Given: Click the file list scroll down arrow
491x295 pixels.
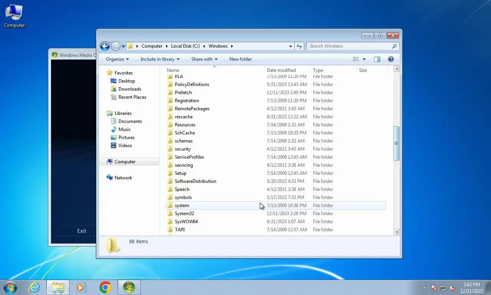Looking at the screenshot, I should click(397, 232).
